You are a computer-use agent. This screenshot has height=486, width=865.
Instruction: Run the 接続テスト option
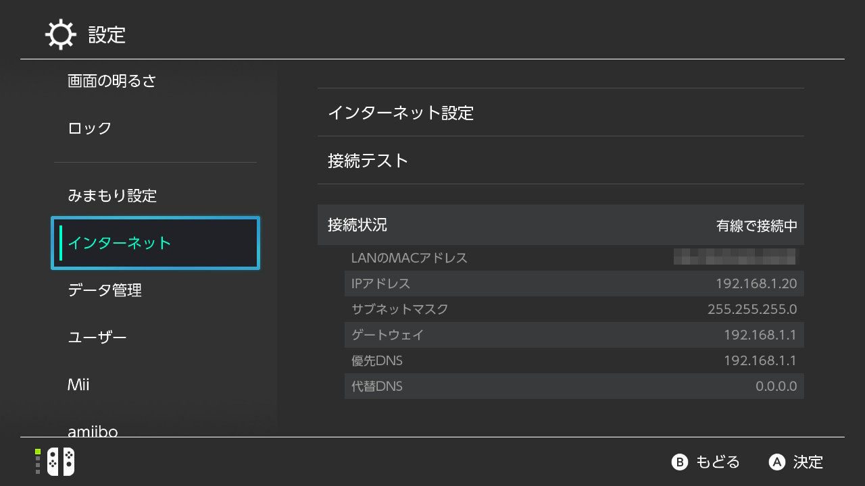tap(561, 160)
